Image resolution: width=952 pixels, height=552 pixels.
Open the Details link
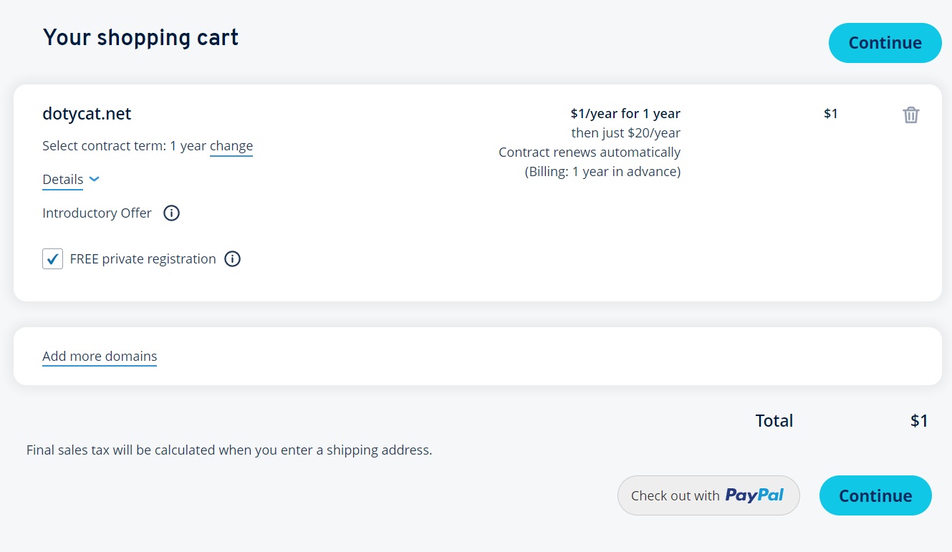pos(63,180)
